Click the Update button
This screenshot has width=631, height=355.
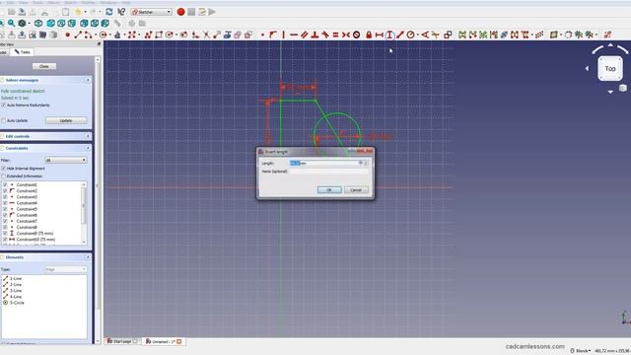[66, 120]
